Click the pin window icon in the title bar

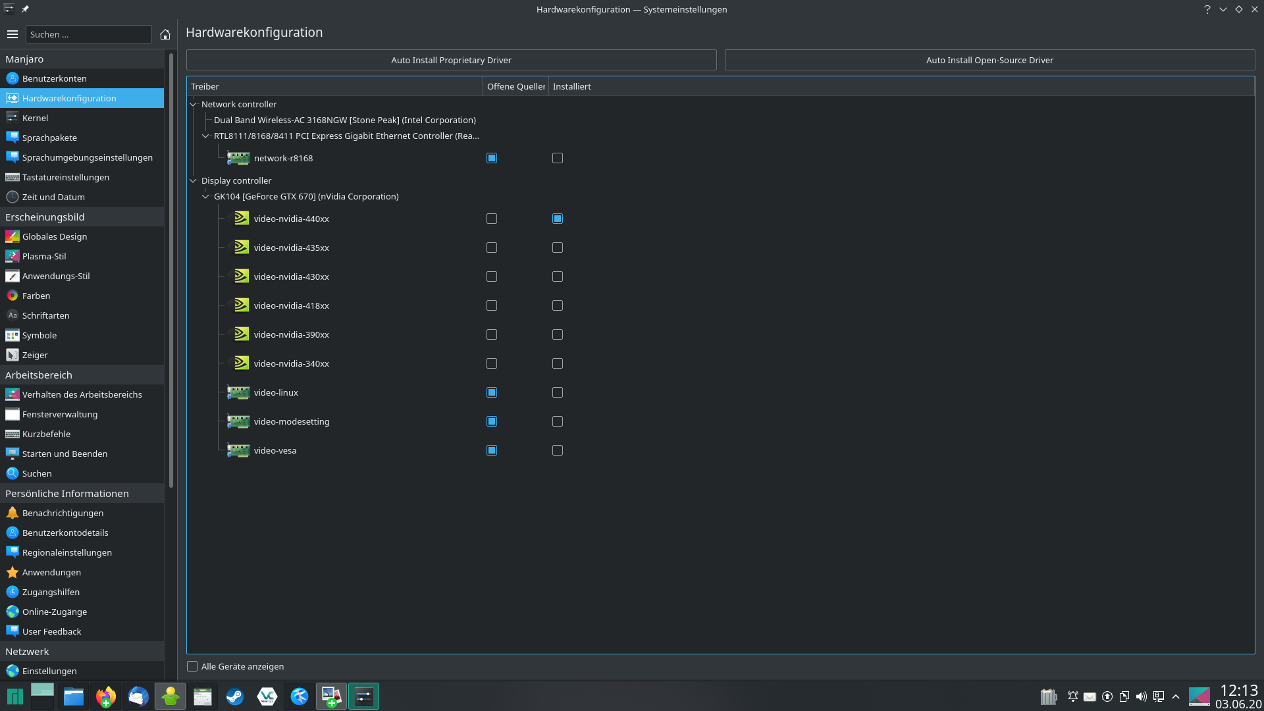pos(25,9)
